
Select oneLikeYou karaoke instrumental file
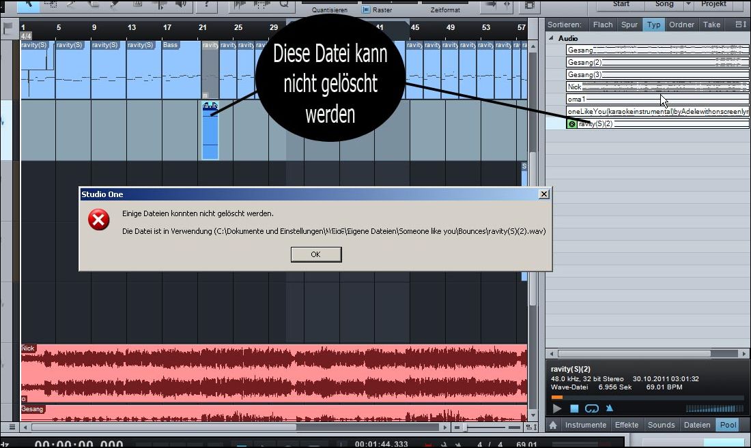(657, 111)
